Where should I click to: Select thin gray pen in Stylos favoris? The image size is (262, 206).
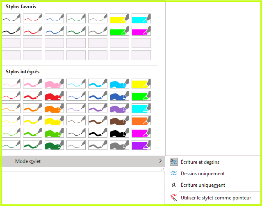pyautogui.click(x=98, y=18)
